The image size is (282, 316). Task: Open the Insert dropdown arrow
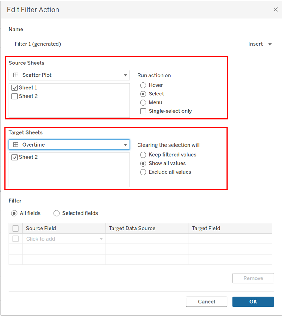point(270,44)
